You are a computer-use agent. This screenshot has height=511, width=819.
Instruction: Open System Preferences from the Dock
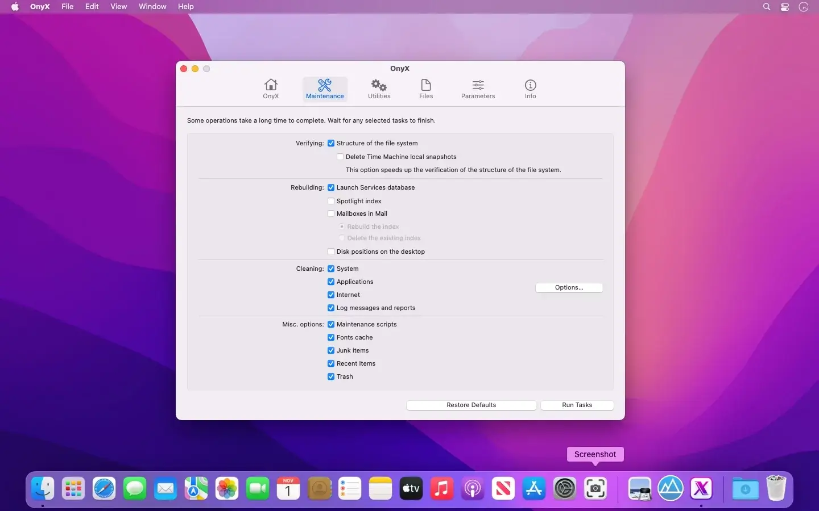(x=565, y=488)
